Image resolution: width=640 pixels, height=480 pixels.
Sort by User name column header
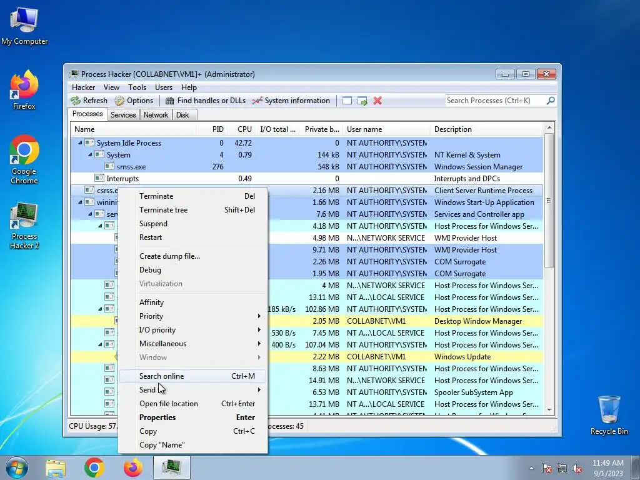point(386,129)
